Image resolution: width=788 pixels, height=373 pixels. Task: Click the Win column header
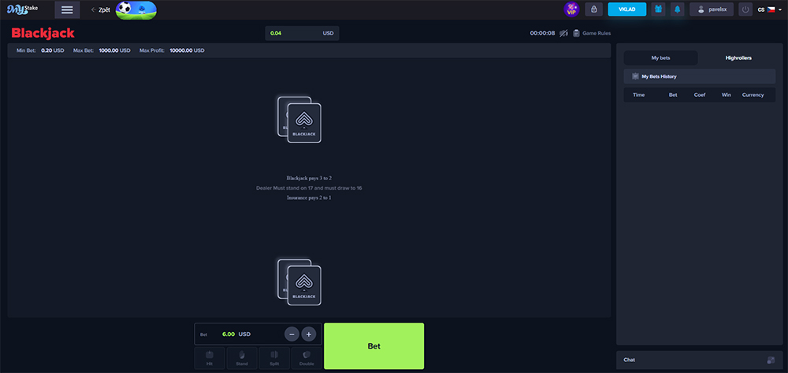point(727,95)
